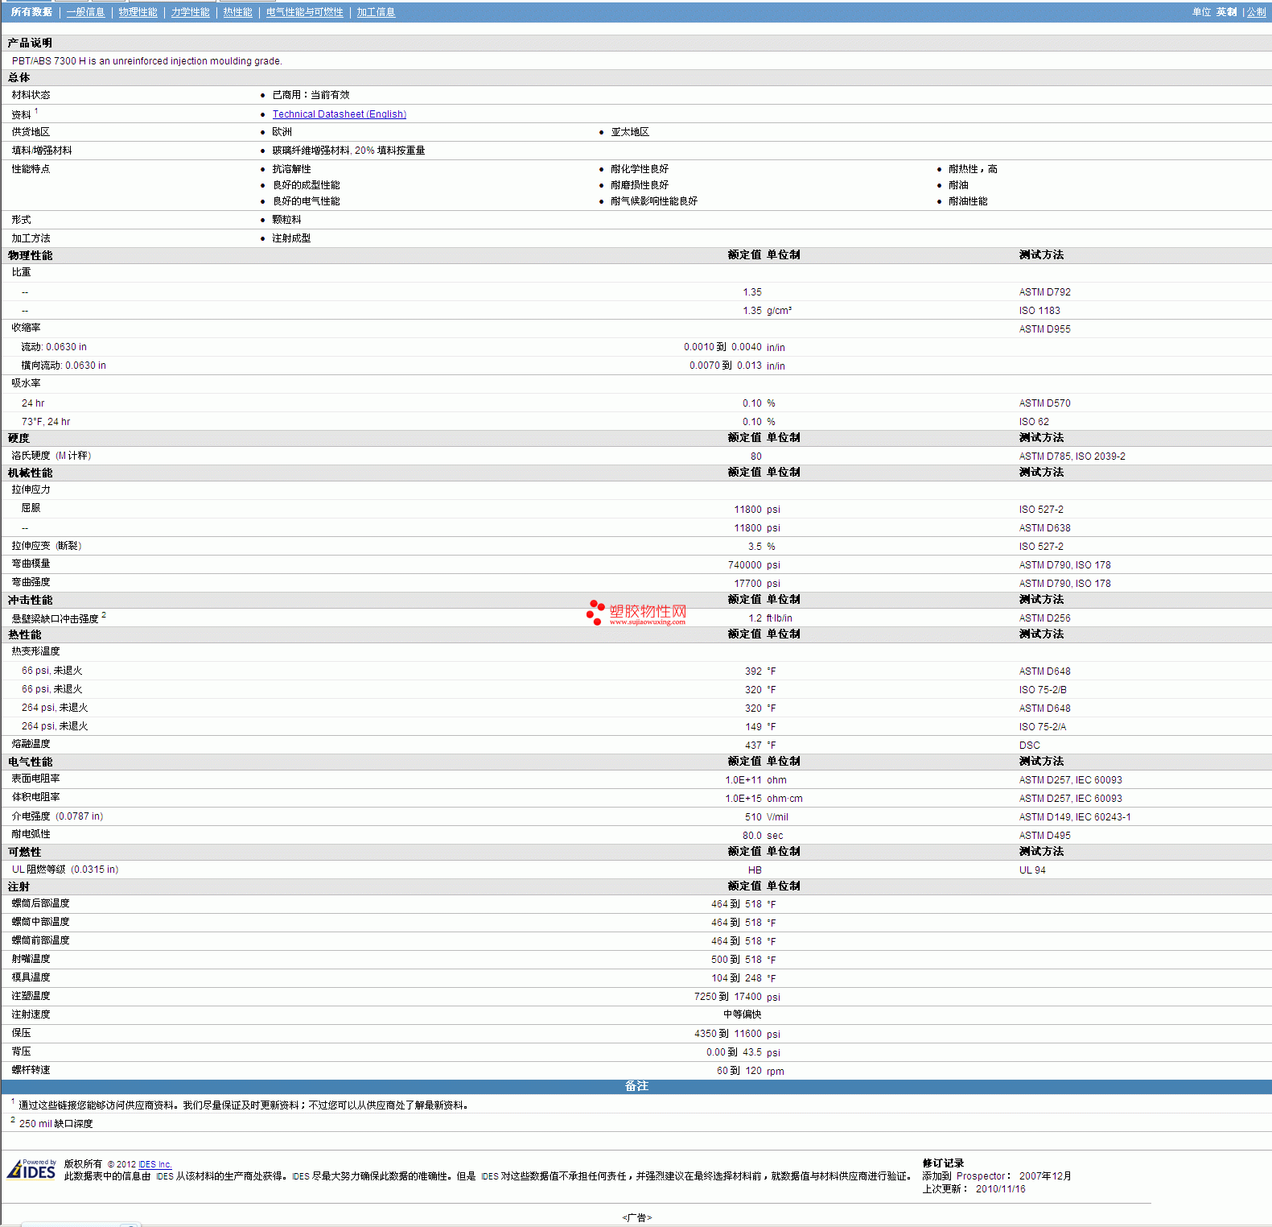
Task: Click the 亚太地区 supply region
Action: coord(630,132)
